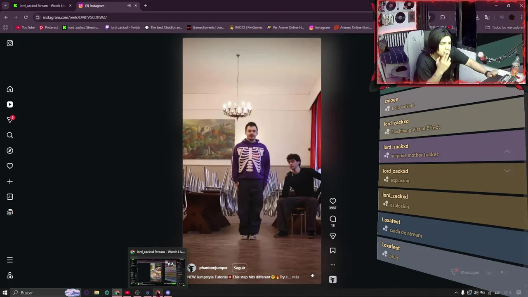This screenshot has width=528, height=297.
Task: Open Animes Online Gratis bookmark
Action: coord(353,27)
